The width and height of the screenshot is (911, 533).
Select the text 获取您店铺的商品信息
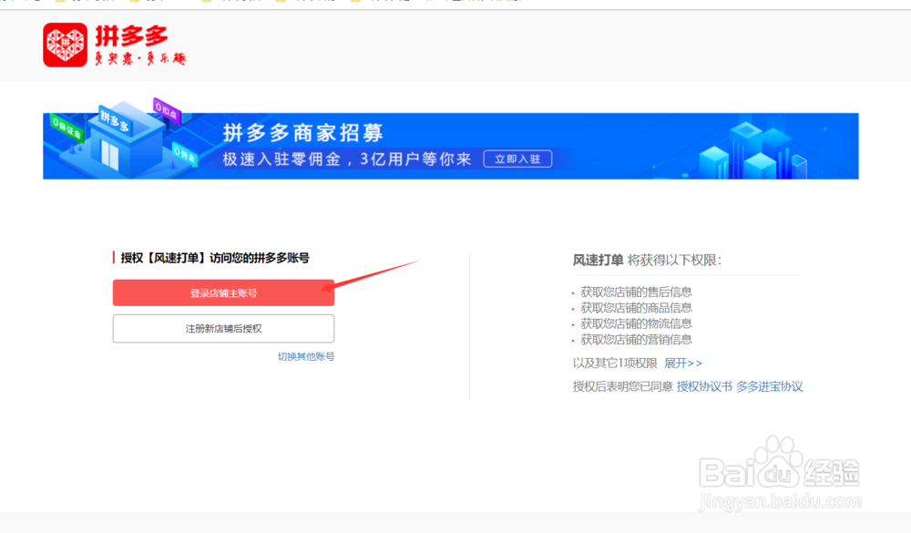click(x=636, y=307)
